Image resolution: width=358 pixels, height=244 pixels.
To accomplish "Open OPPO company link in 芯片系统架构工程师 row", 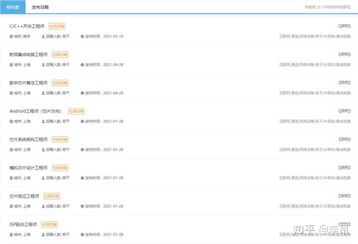I will 345,139.
